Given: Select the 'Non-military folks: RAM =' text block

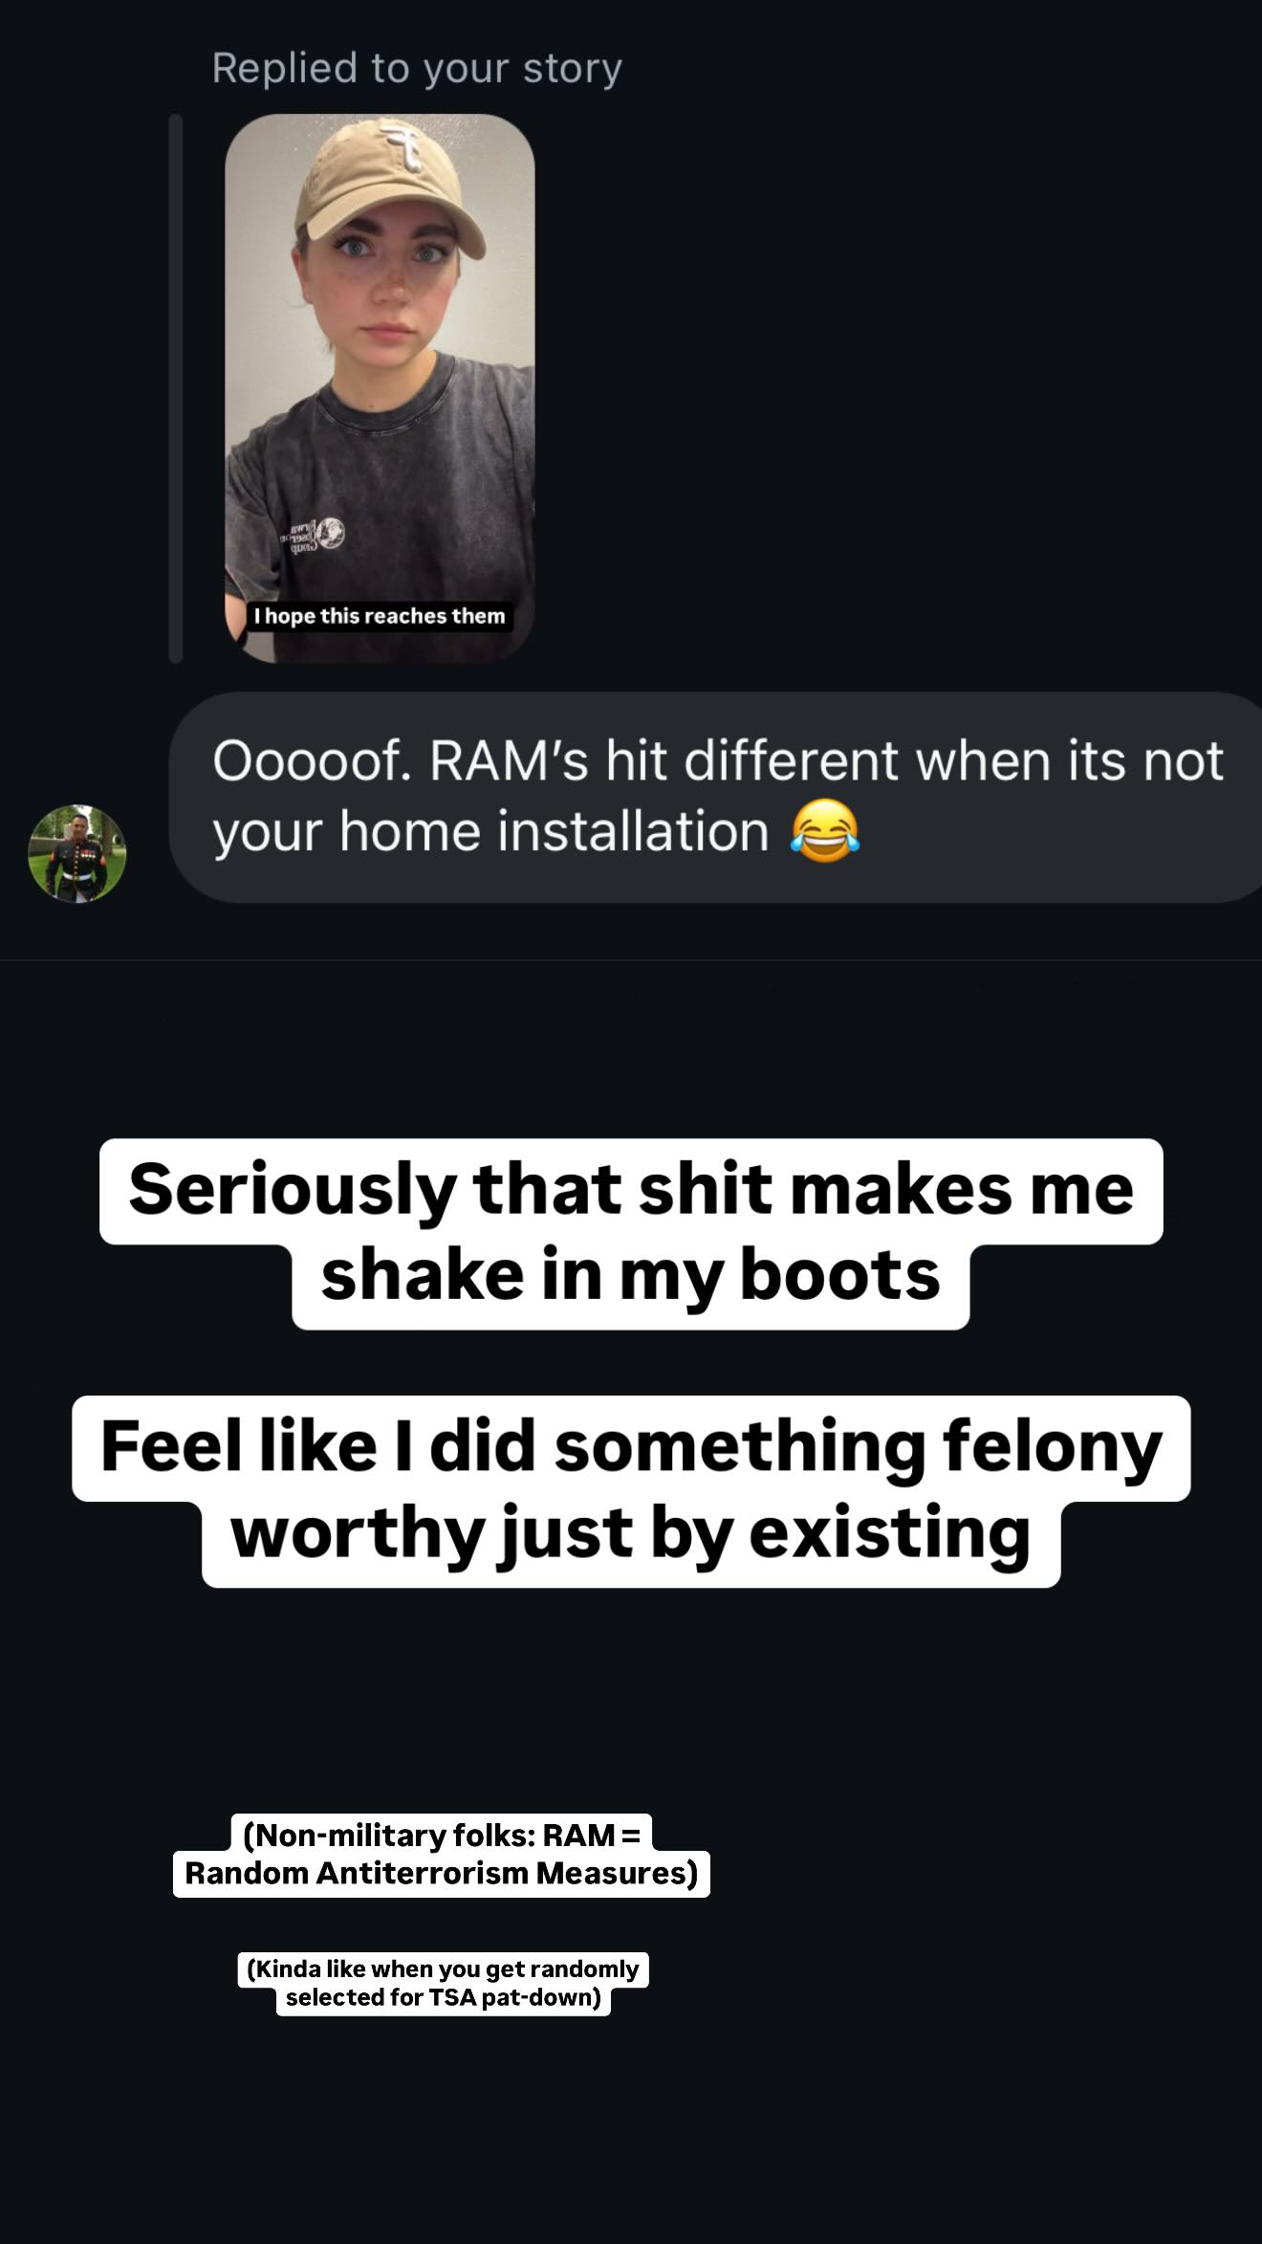Looking at the screenshot, I should tap(442, 1835).
